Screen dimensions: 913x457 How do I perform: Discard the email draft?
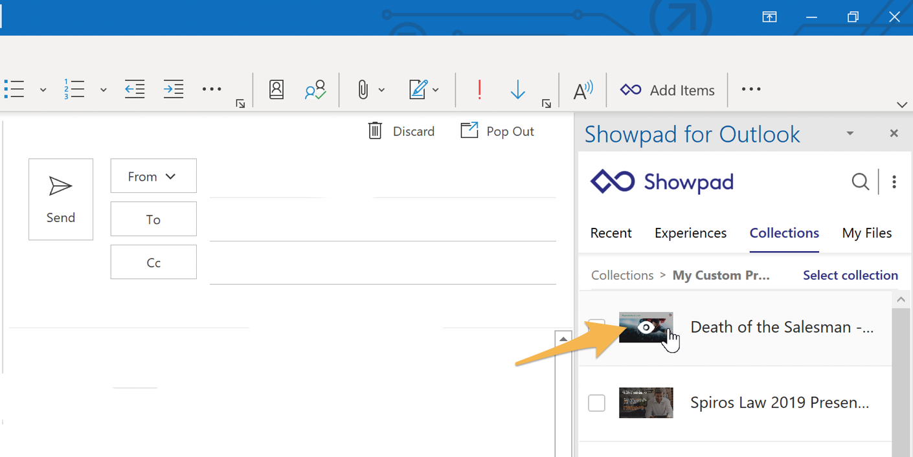(401, 131)
